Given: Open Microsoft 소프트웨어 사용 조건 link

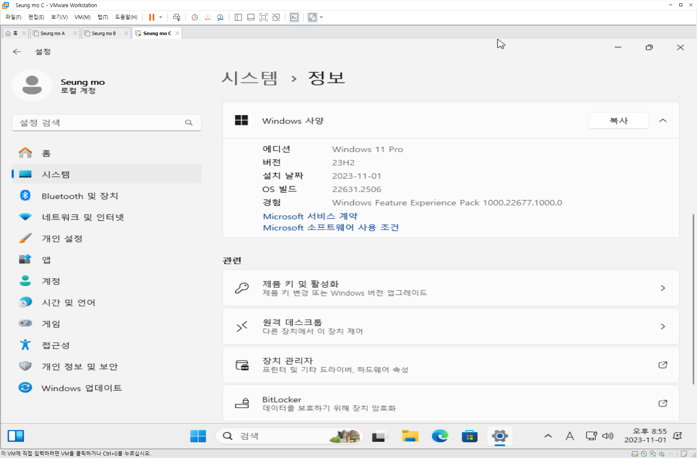Looking at the screenshot, I should point(331,228).
